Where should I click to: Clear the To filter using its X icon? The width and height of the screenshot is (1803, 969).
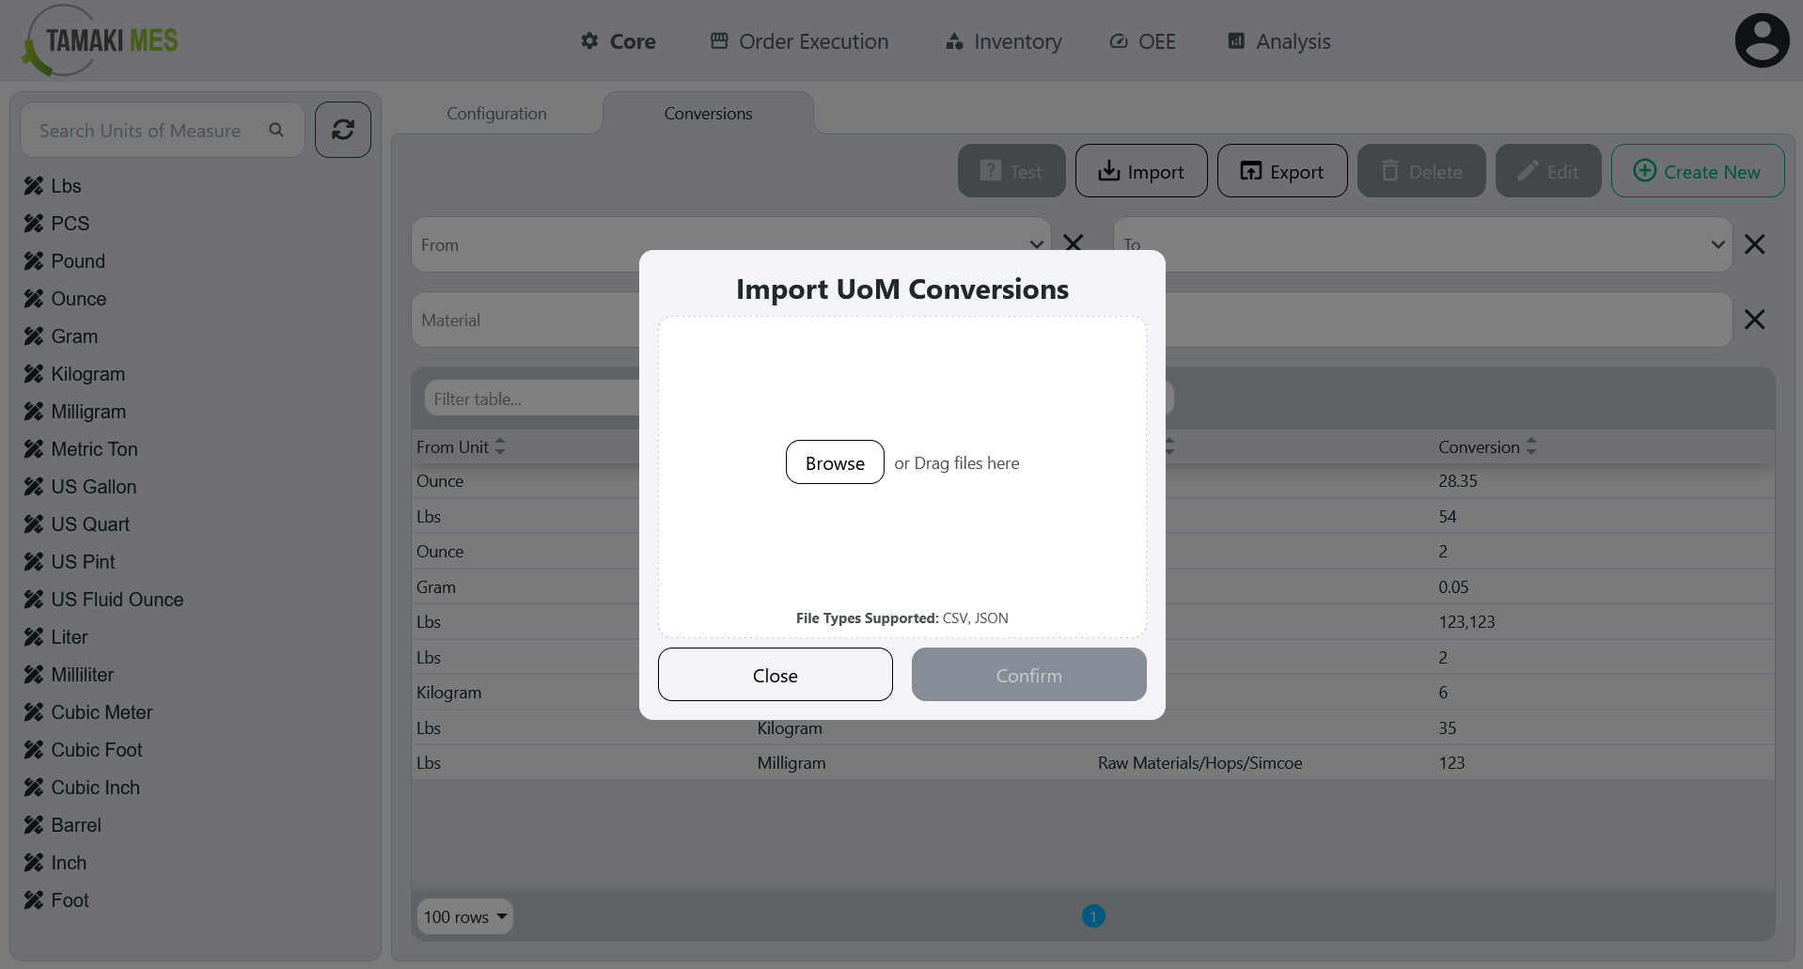(x=1755, y=244)
